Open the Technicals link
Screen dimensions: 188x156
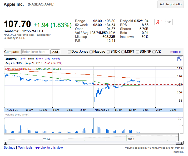pos(25,148)
